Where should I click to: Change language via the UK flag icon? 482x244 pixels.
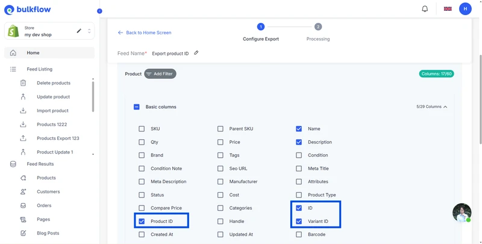448,9
